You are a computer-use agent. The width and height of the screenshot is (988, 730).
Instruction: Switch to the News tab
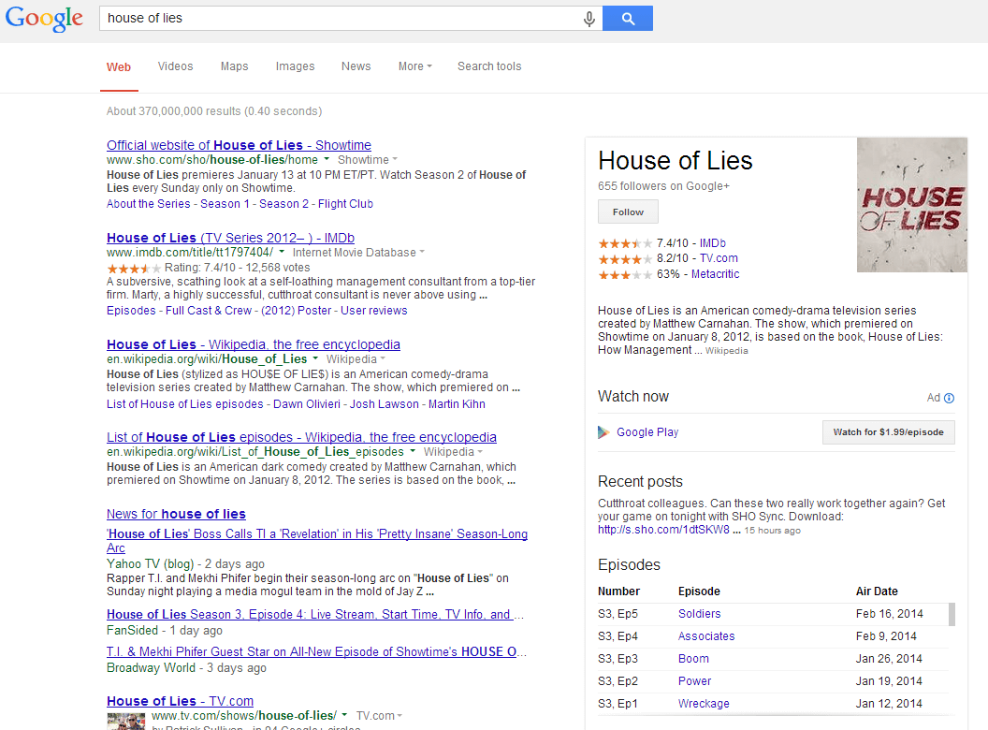click(x=356, y=66)
